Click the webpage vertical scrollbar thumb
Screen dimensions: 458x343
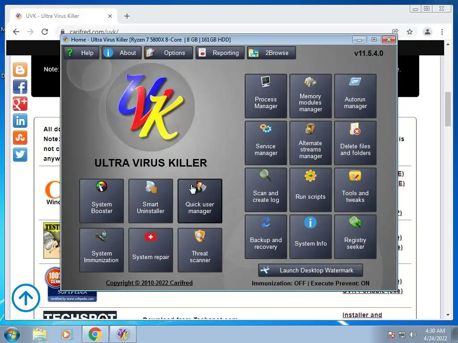click(x=448, y=109)
